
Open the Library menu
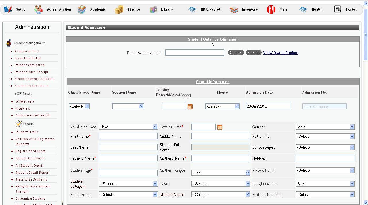167,9
